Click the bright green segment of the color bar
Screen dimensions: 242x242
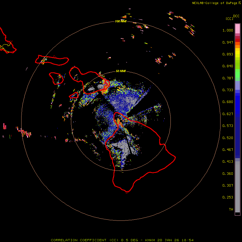pos(237,73)
